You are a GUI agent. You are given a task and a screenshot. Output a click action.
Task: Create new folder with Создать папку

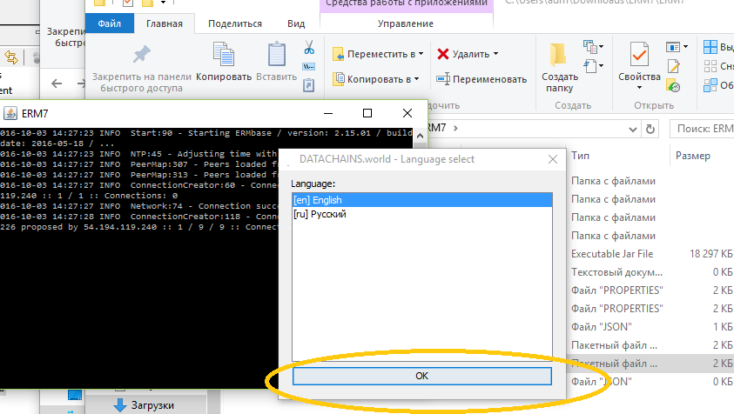tap(559, 67)
